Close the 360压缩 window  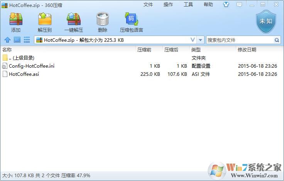point(276,4)
